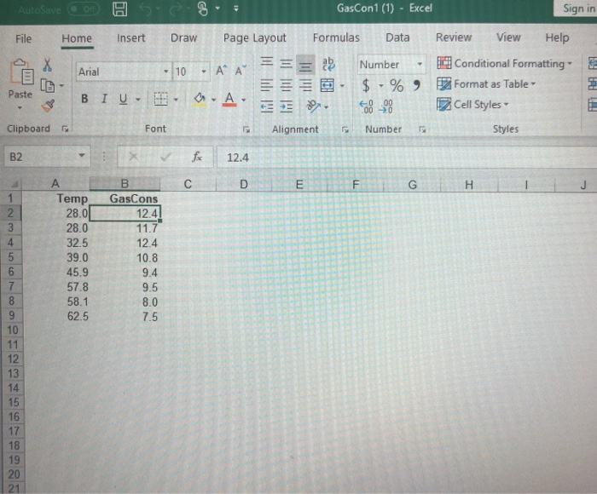This screenshot has height=494, width=597.
Task: Increase font size with larger A icon
Action: pos(221,71)
